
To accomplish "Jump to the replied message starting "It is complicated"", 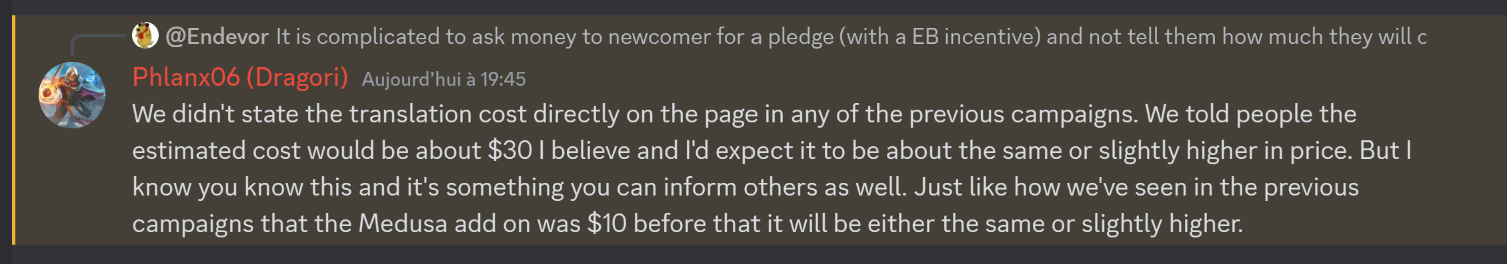I will (x=852, y=36).
